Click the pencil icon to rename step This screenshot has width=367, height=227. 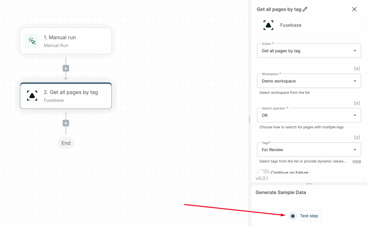305,9
